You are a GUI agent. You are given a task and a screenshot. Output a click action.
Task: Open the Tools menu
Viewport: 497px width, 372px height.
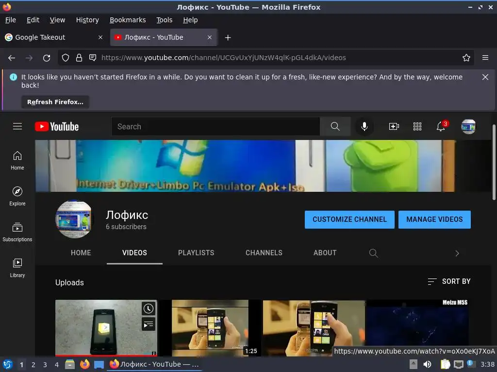click(x=164, y=20)
